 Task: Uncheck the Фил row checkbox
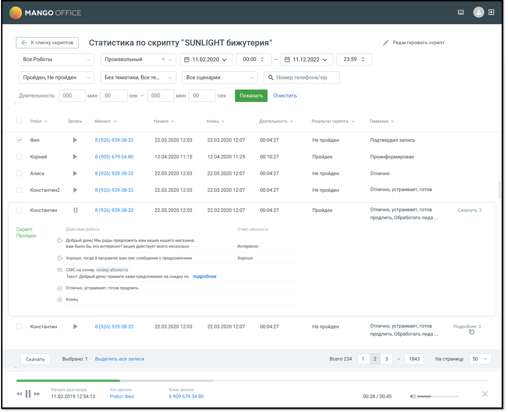(19, 140)
